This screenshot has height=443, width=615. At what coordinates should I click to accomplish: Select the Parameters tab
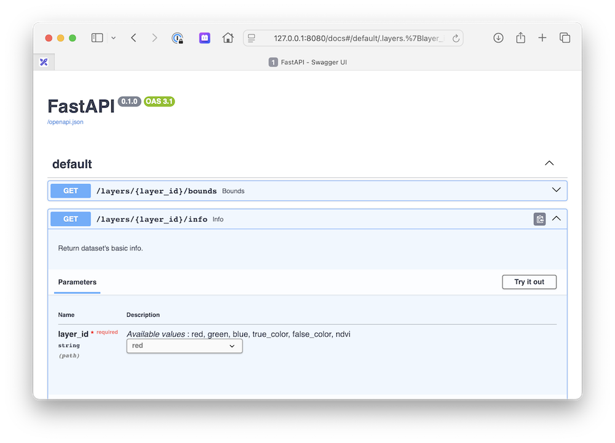point(77,282)
